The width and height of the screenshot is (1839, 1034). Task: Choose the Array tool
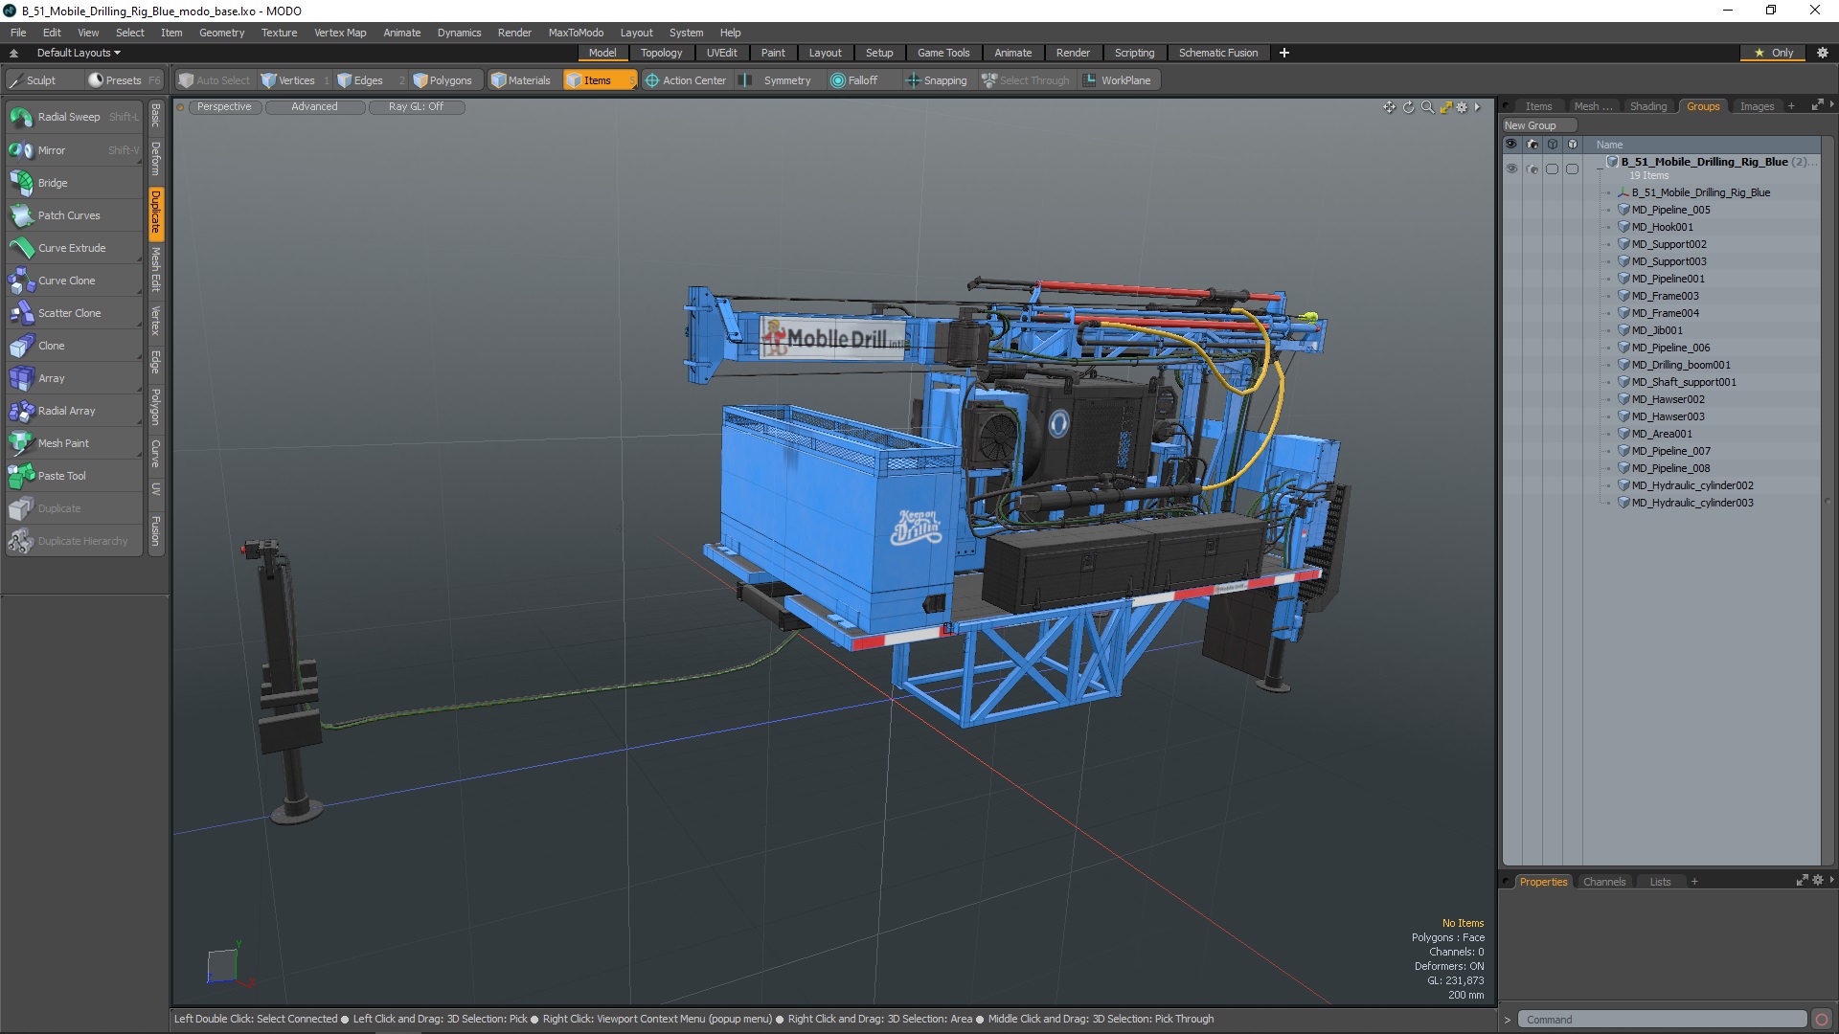pyautogui.click(x=74, y=378)
